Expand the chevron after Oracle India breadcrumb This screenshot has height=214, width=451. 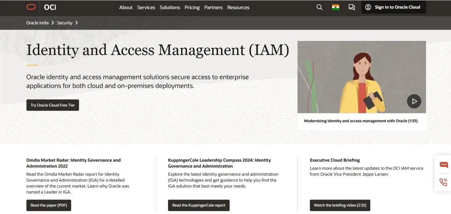coord(53,23)
